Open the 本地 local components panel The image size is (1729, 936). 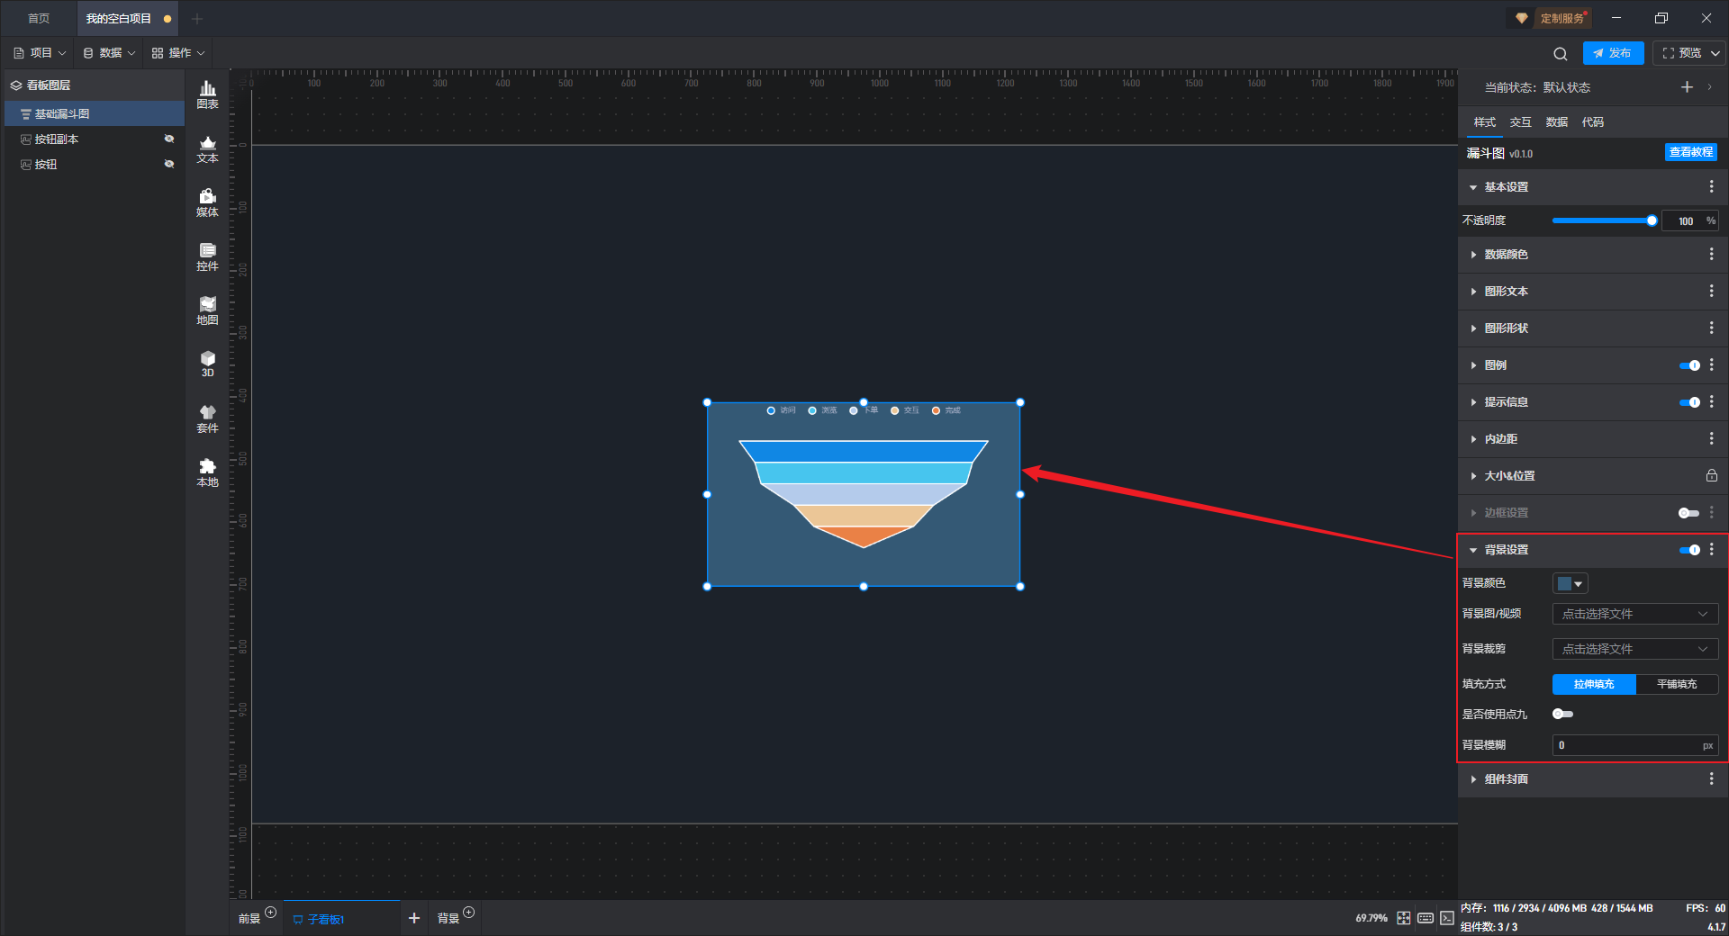[207, 472]
